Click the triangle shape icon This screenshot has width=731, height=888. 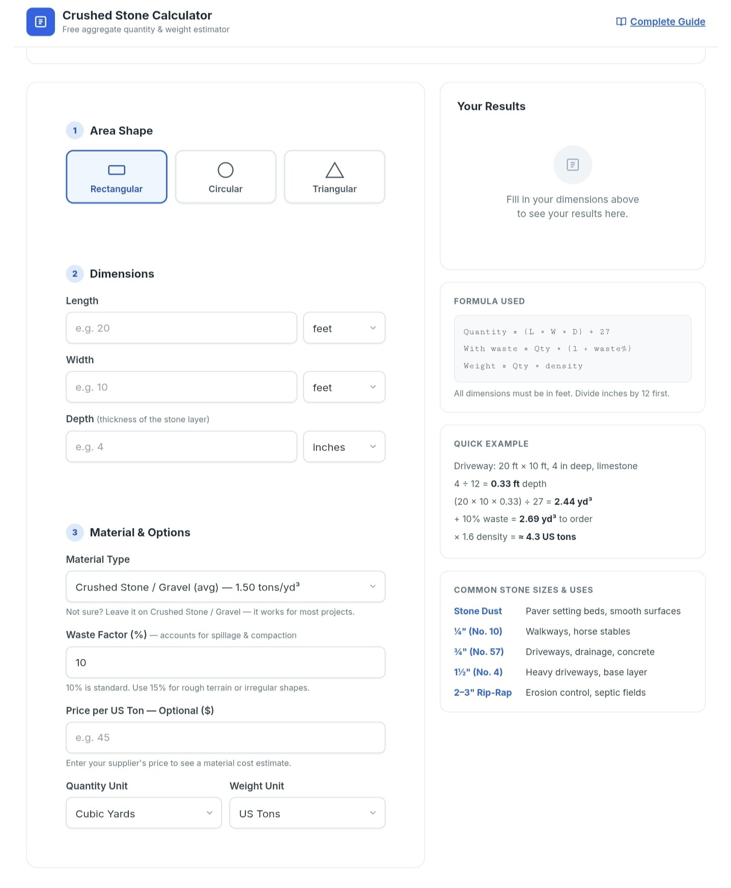[334, 170]
